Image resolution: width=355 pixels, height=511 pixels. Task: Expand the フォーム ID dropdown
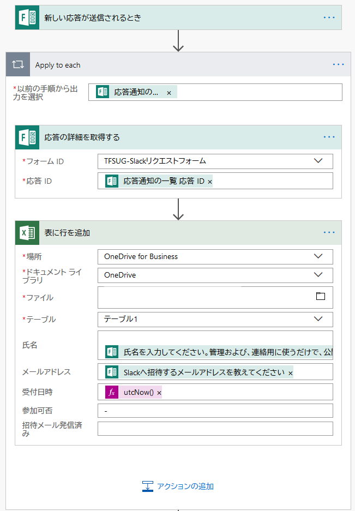[318, 161]
